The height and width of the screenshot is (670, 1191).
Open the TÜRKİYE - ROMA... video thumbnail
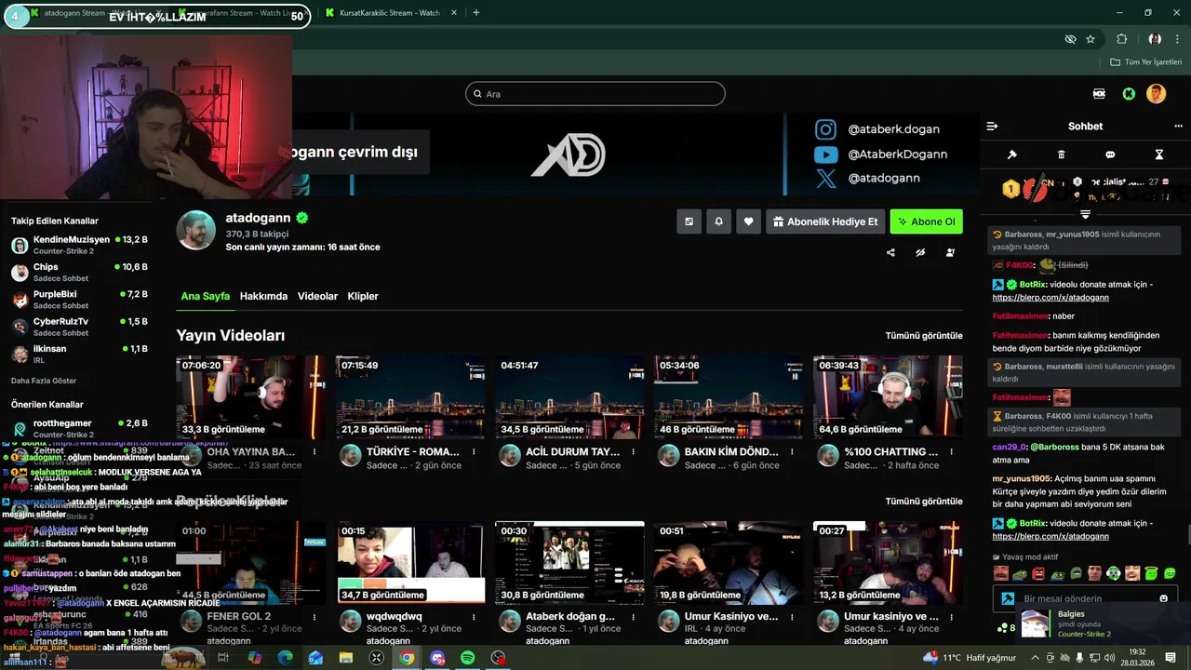410,397
